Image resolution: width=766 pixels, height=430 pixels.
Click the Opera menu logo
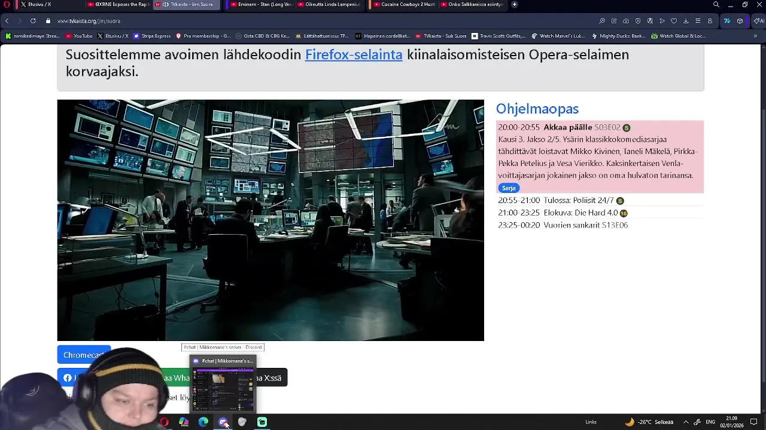7,4
